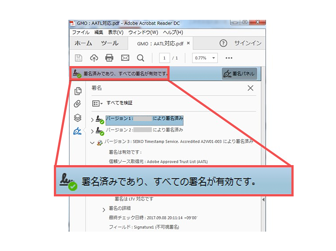Click 信頼ソース取得元 Adobe Approved Trust List line
The height and width of the screenshot is (251, 336).
(158, 162)
